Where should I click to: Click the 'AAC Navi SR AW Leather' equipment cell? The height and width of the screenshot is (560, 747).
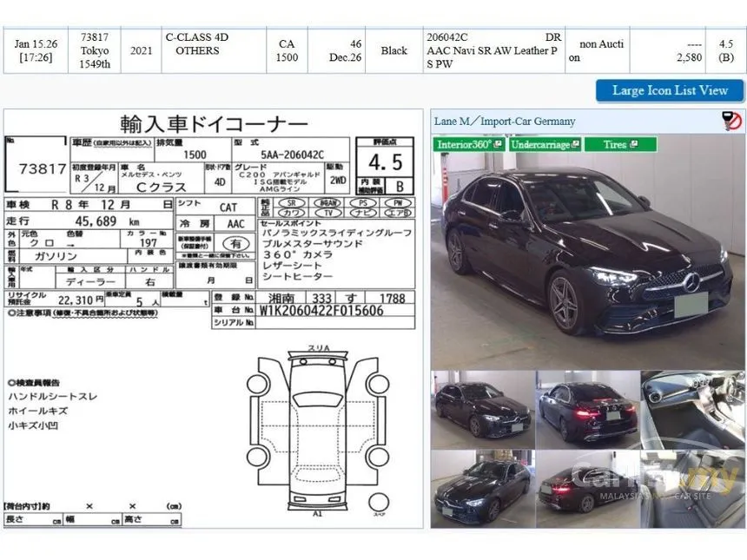coord(493,50)
